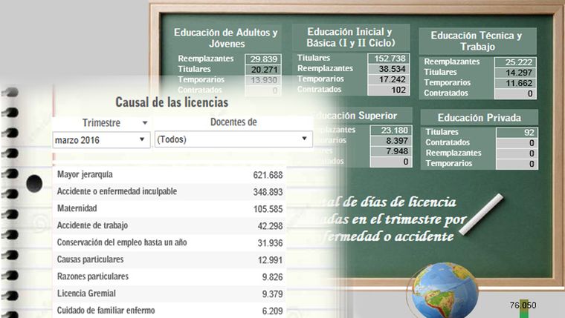Image resolution: width=565 pixels, height=318 pixels.
Task: Select the Licencia Gremial row
Action: click(169, 294)
